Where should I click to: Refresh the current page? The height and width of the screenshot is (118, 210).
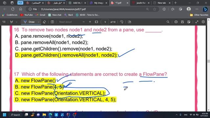(x=13, y=9)
